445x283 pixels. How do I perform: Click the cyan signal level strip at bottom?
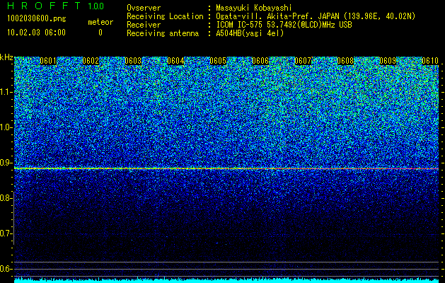click(x=226, y=280)
